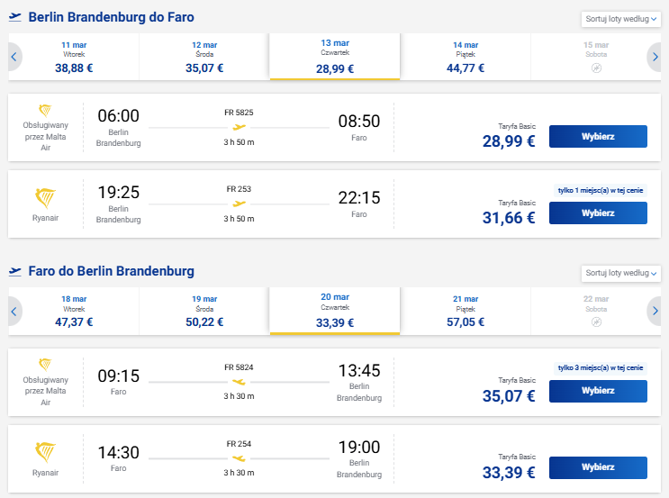
Task: Click the Ryanair harp logo on flight FR 254
Action: pos(45,452)
